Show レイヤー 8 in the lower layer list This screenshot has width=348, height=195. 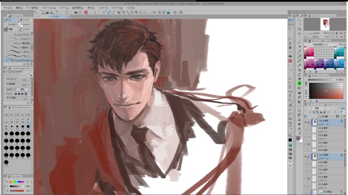coord(305,164)
